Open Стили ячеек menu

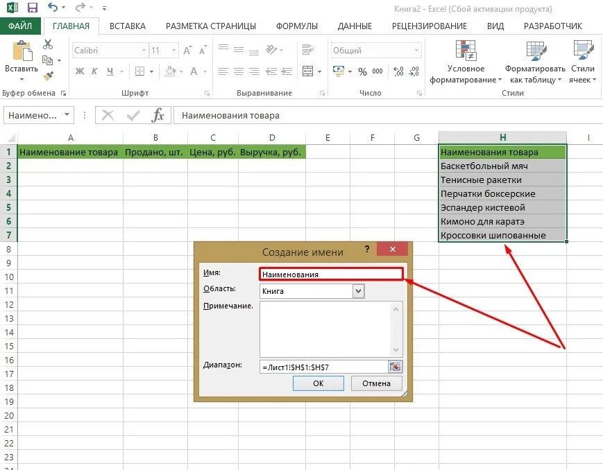(583, 62)
